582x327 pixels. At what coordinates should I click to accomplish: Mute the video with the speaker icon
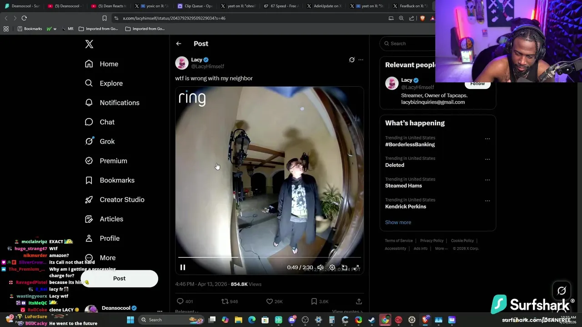[321, 268]
